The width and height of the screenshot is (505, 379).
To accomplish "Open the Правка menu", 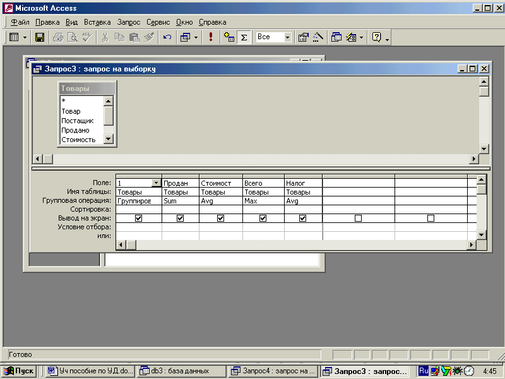I will (x=47, y=22).
